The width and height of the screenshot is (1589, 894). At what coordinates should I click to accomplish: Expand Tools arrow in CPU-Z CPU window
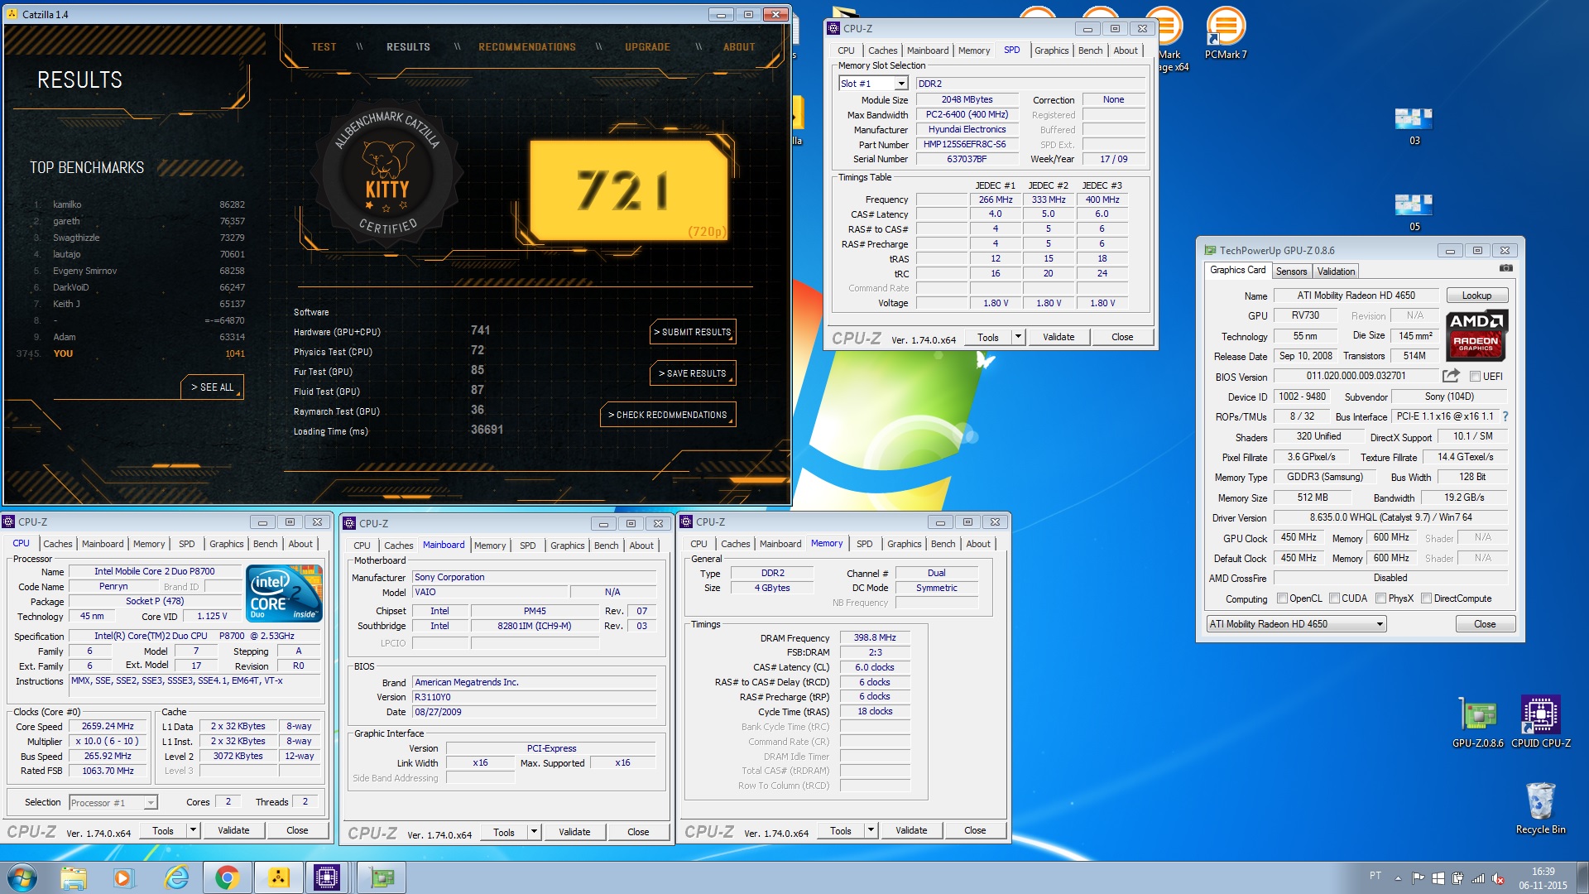coord(193,830)
